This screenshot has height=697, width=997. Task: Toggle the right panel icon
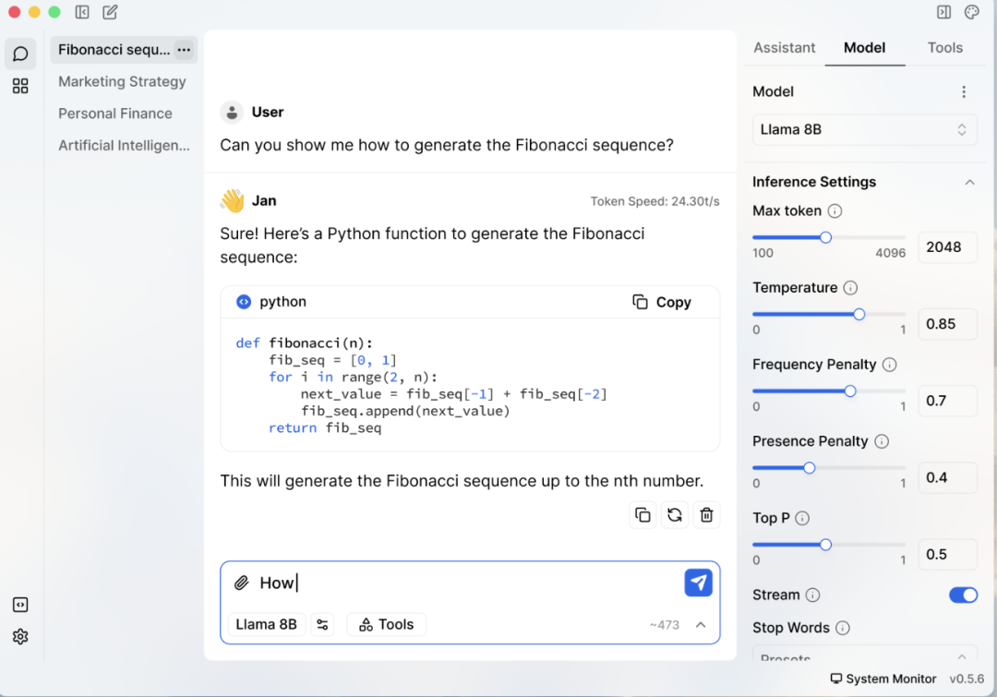coord(943,12)
